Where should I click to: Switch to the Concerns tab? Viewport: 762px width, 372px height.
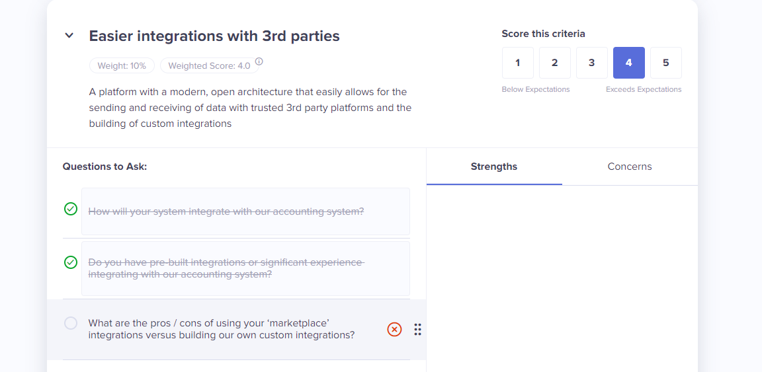click(629, 167)
